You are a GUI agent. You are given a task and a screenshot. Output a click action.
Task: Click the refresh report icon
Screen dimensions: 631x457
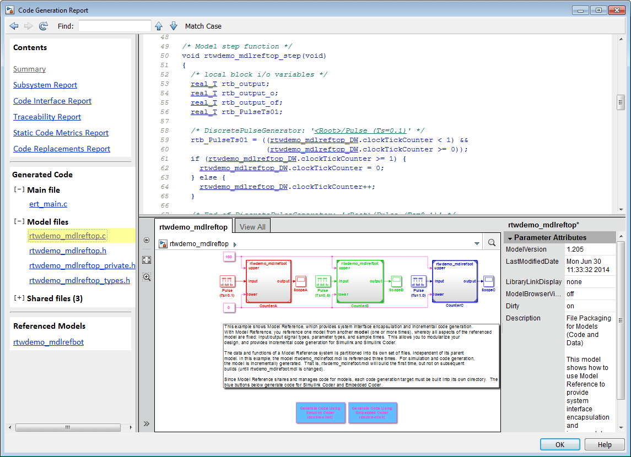point(44,26)
